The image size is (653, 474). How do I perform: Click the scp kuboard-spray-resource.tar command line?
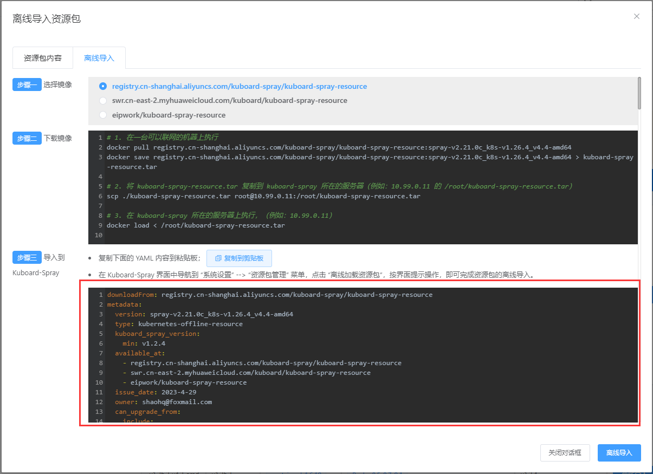263,196
